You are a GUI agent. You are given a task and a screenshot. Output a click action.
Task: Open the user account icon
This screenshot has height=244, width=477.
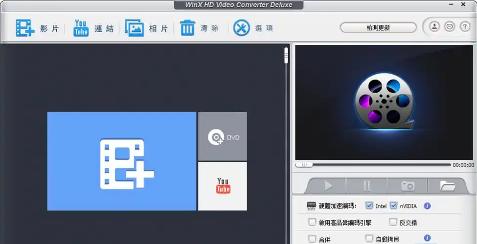coord(434,26)
